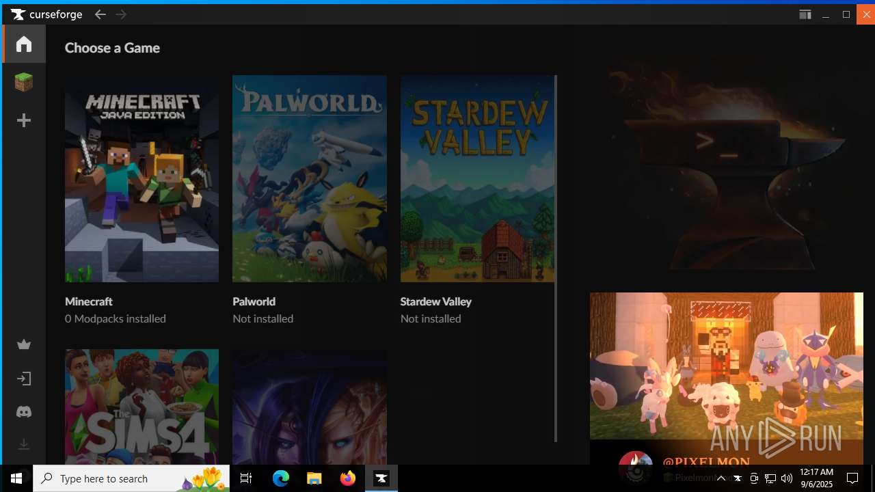This screenshot has width=875, height=492.
Task: Click the network icon in system tray
Action: (770, 478)
